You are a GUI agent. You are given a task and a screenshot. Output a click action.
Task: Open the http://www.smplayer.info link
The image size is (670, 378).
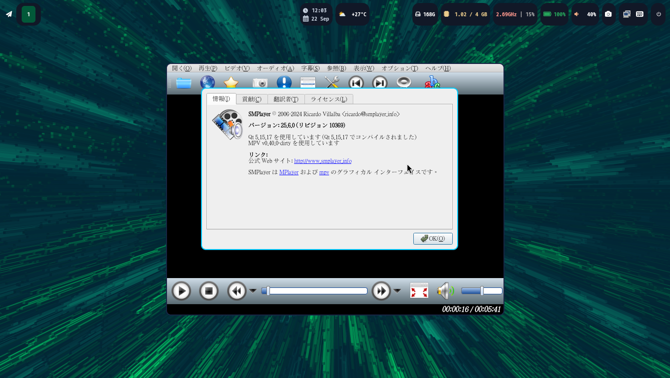[323, 161]
